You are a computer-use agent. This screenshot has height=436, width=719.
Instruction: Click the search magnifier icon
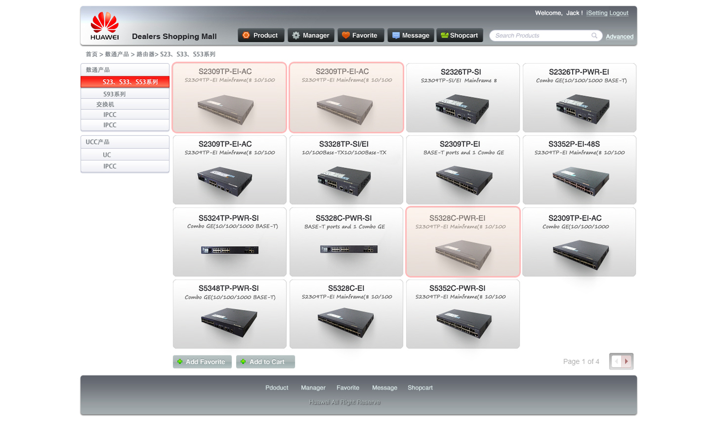click(x=594, y=36)
